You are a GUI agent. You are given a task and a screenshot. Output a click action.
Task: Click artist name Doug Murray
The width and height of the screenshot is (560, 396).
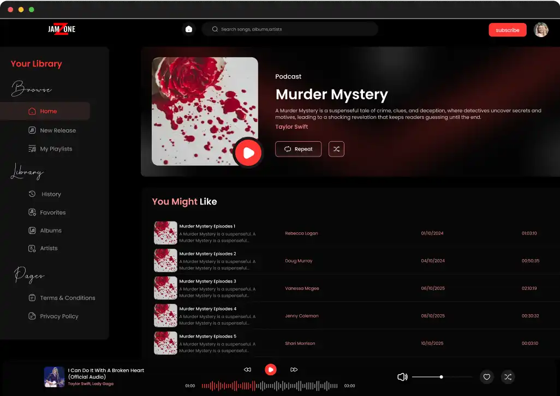(299, 261)
